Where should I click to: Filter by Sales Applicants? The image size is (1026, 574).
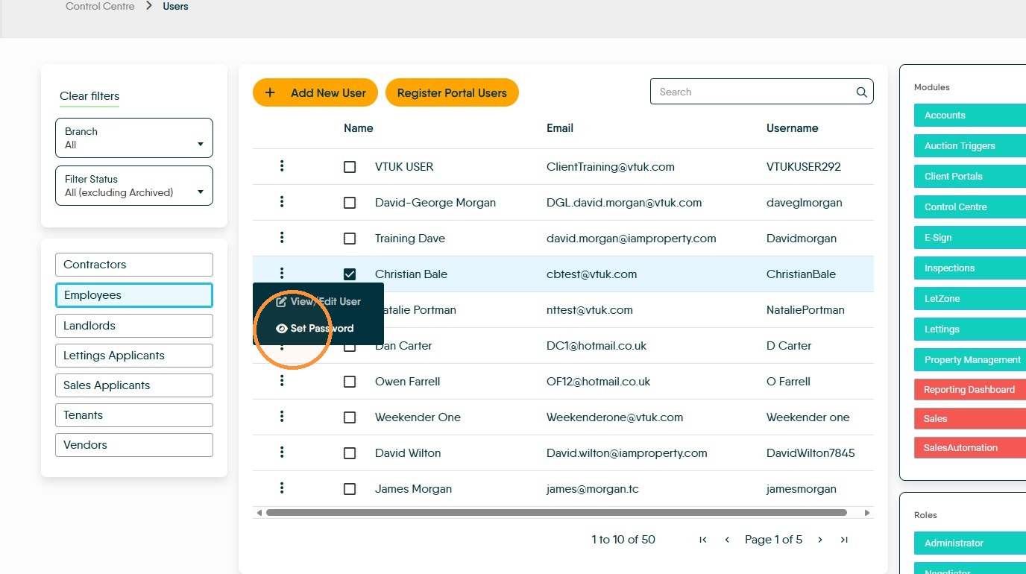pyautogui.click(x=134, y=385)
